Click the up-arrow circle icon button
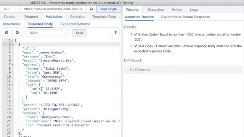Screen dimensions: 244x137 coord(17,33)
